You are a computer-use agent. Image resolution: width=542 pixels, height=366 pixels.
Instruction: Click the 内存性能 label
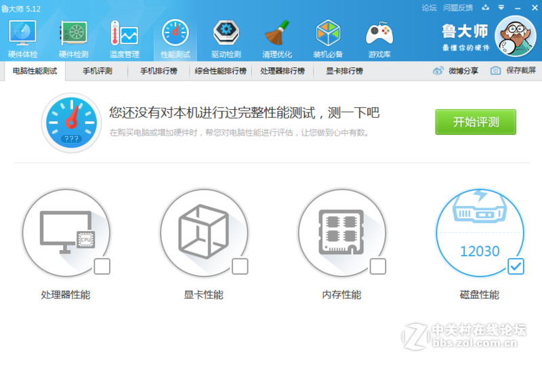pos(342,295)
